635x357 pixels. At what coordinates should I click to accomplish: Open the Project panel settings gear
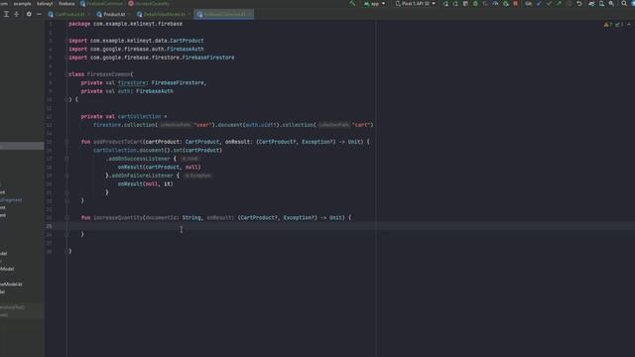coord(29,14)
